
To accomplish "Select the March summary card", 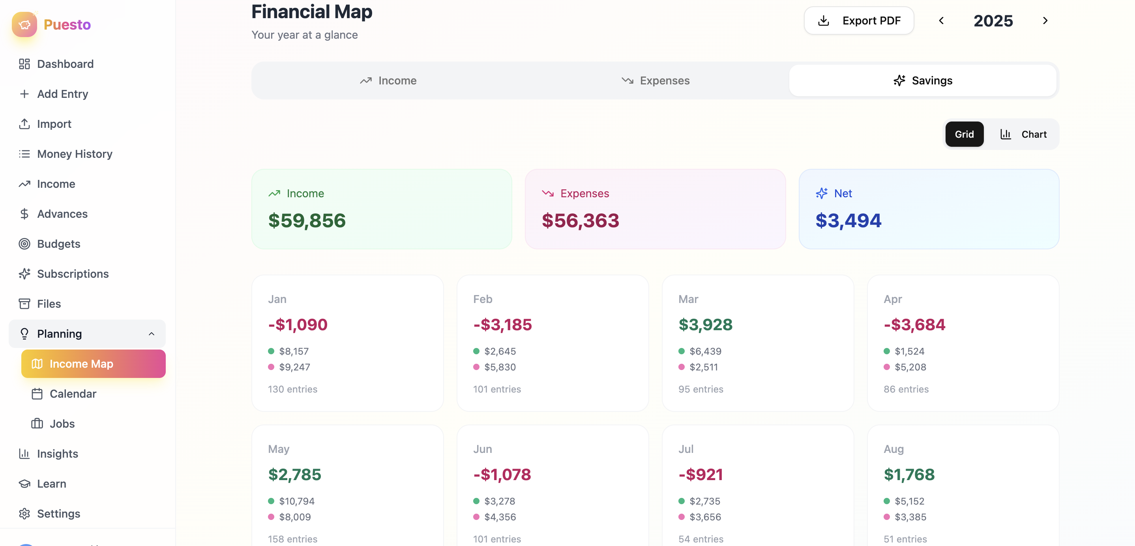I will pyautogui.click(x=757, y=344).
